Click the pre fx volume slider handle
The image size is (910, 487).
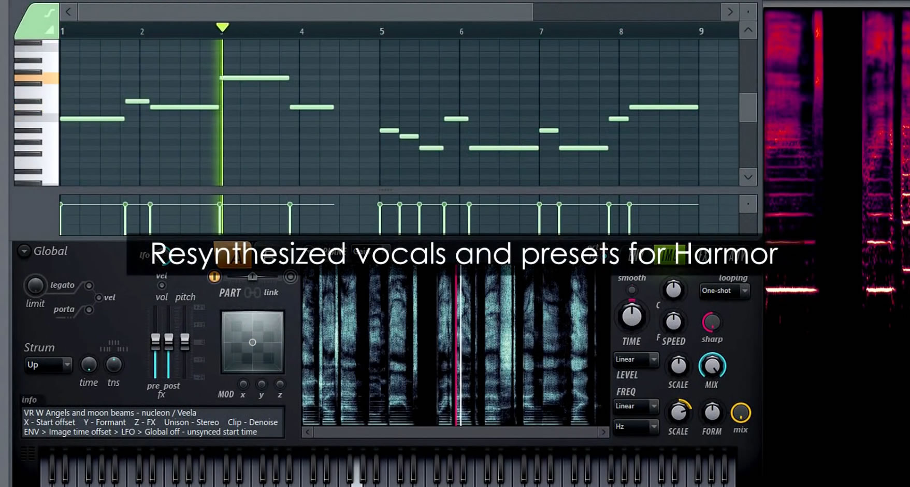click(155, 342)
